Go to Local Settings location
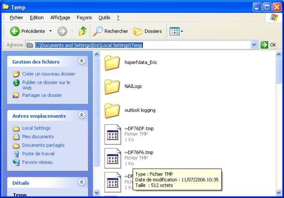The width and height of the screenshot is (284, 198). (36, 128)
